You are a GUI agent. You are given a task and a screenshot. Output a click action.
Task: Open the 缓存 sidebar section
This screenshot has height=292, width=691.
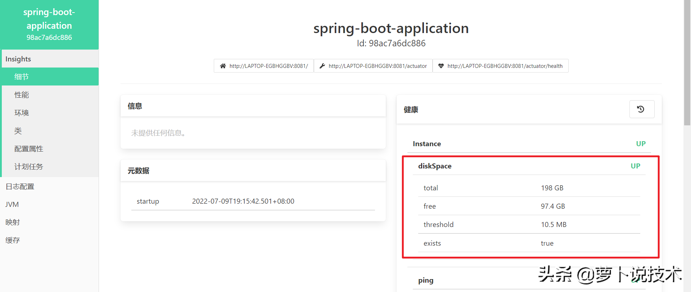point(49,240)
